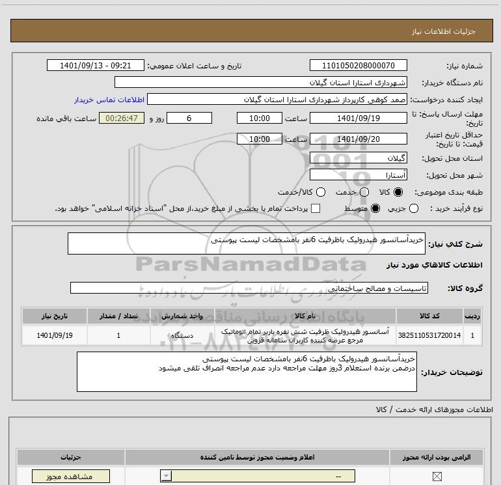The height and width of the screenshot is (485, 501).
Task: Click the buyer notes text area
Action: coord(247,372)
